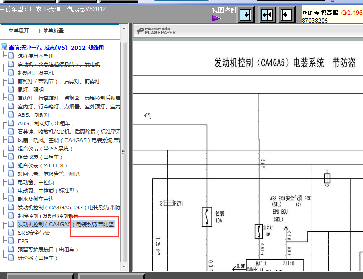Click the view control right-arrow panel button

click(x=246, y=15)
